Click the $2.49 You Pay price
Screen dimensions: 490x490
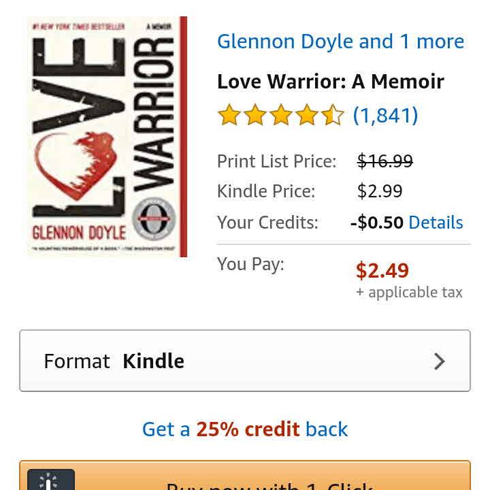point(382,270)
